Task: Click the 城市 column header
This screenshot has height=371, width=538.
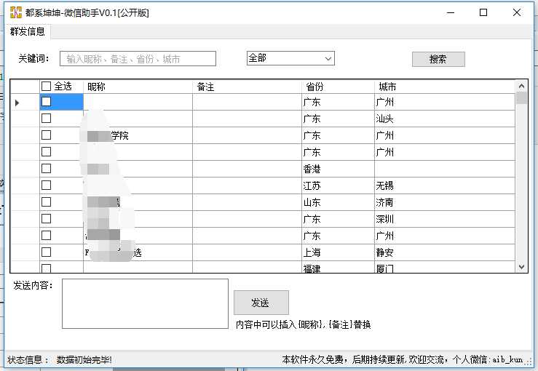Action: (x=444, y=87)
